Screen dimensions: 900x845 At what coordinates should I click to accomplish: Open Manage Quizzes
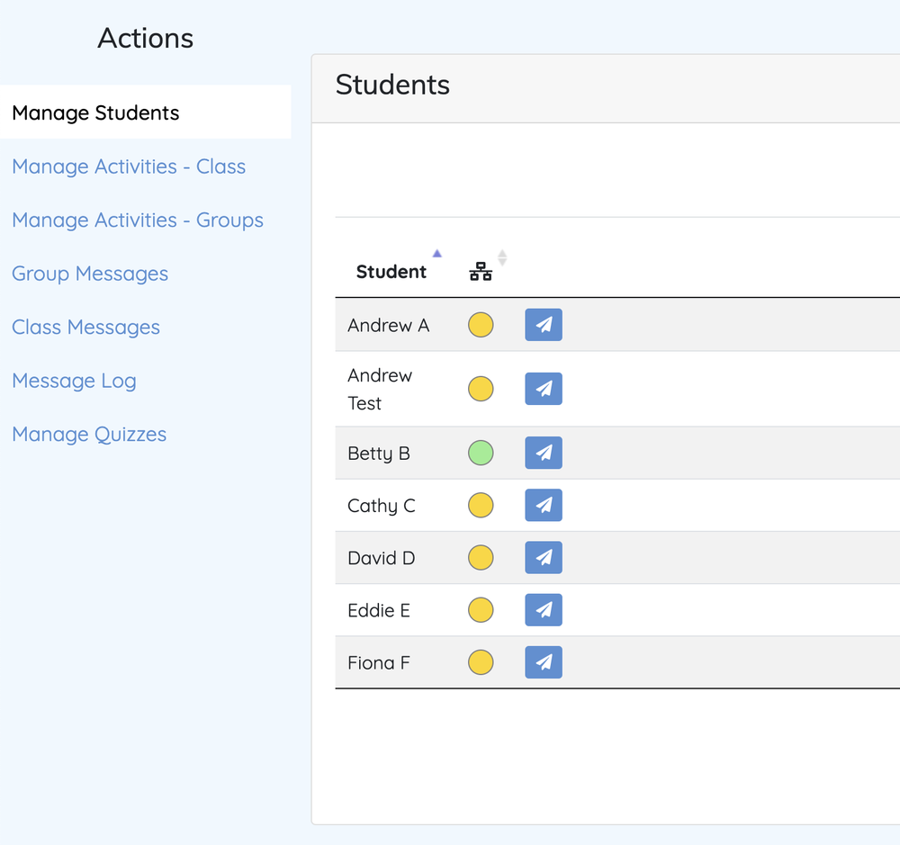coord(89,434)
